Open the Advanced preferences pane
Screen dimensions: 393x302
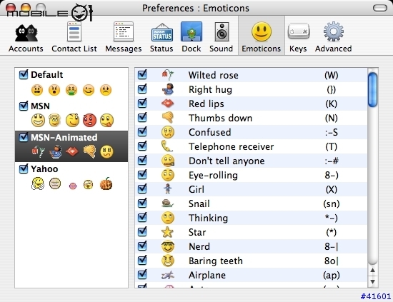334,38
